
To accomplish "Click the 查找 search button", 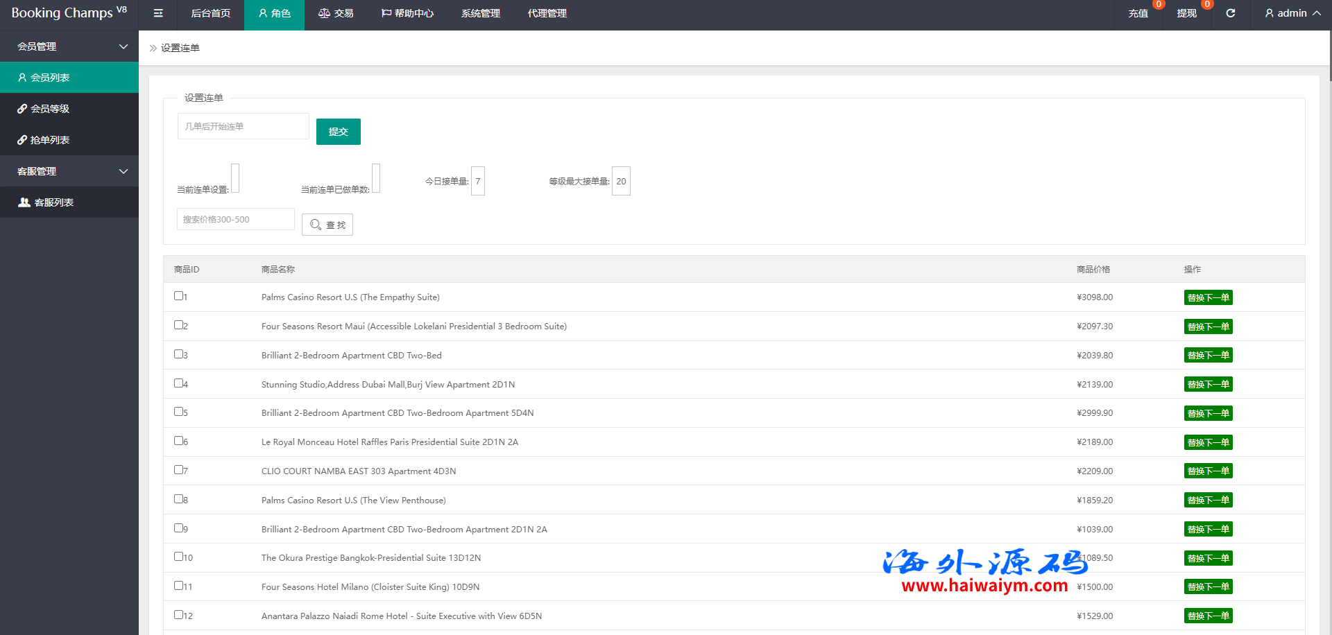I will point(327,225).
